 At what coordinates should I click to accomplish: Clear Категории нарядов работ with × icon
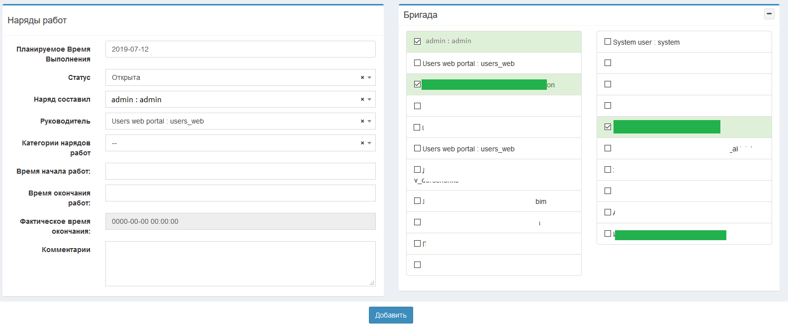coord(362,143)
